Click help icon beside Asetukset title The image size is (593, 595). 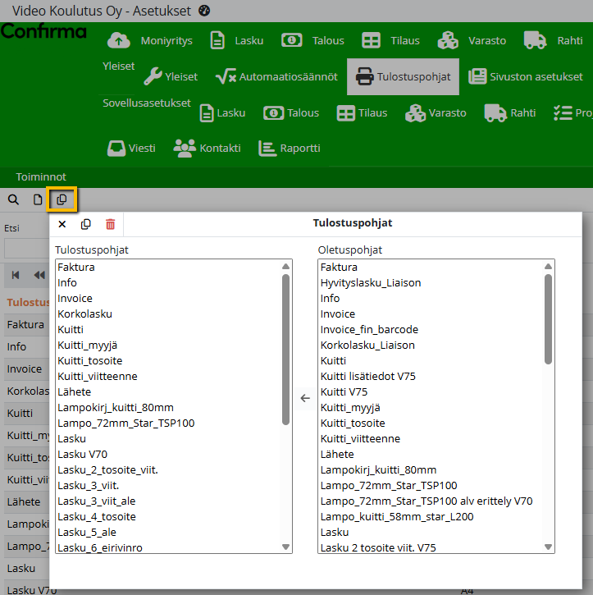[204, 11]
